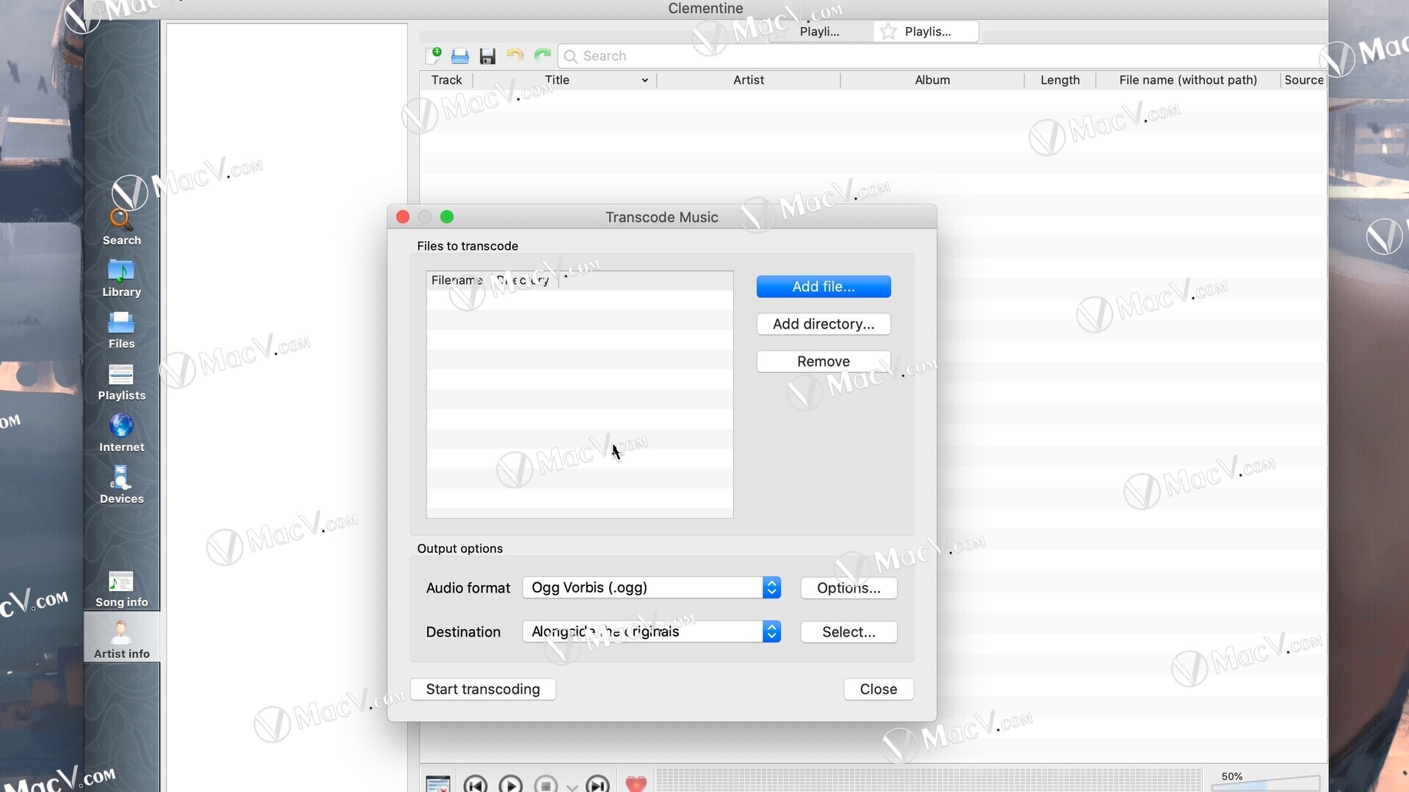Open the Files sidebar tab

[x=121, y=330]
